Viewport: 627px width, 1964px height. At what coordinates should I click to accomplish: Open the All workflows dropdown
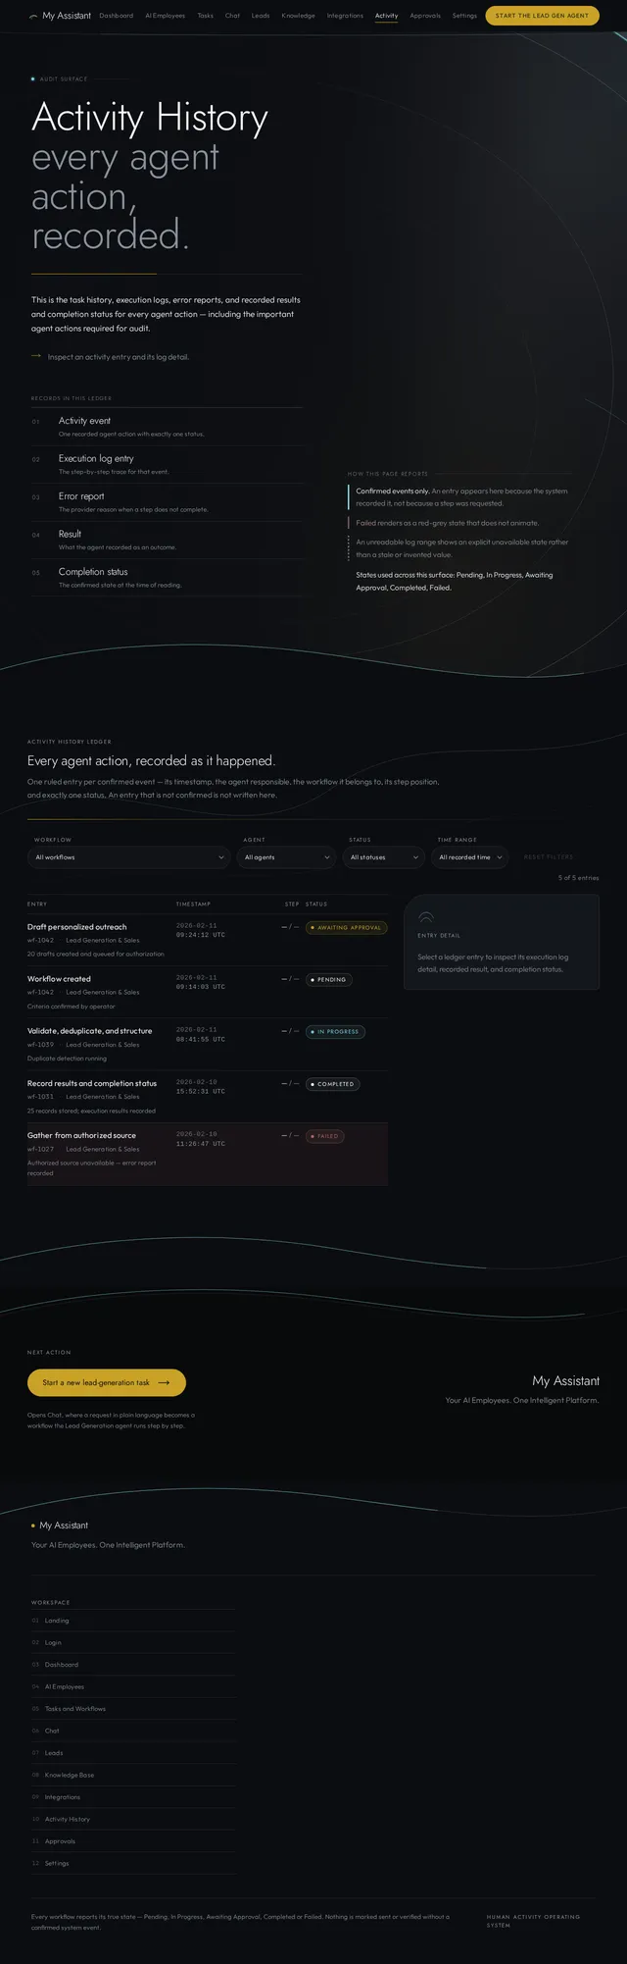point(129,857)
